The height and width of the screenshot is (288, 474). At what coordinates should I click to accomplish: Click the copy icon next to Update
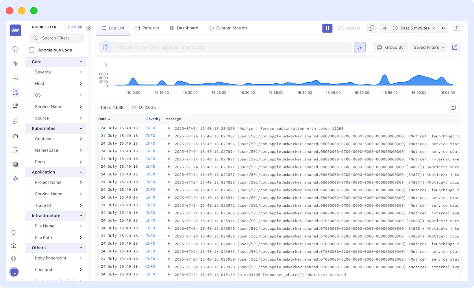(371, 28)
